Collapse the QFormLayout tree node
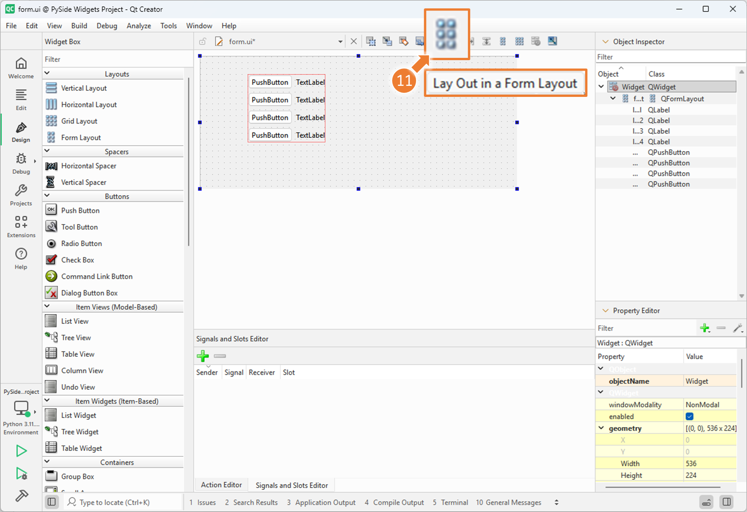Viewport: 747px width, 512px height. coord(613,98)
